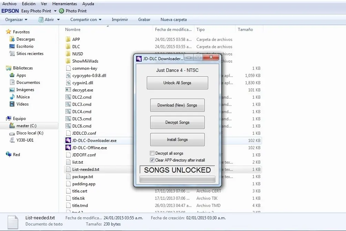This screenshot has width=346, height=231.
Task: Select the JD-DLC-Offline.exe icon
Action: click(68, 148)
